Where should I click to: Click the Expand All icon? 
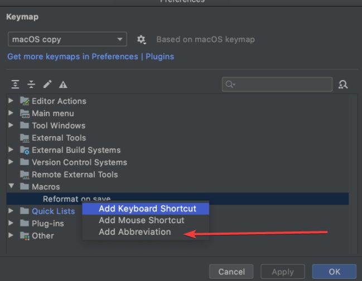click(15, 85)
